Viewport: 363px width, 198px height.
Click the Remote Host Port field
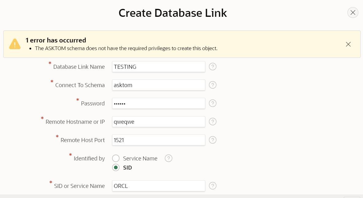point(158,140)
